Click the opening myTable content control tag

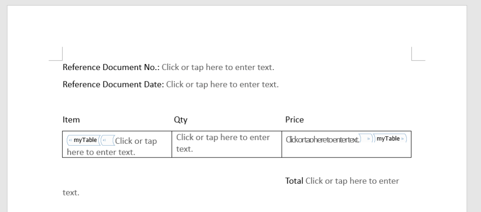pyautogui.click(x=83, y=140)
